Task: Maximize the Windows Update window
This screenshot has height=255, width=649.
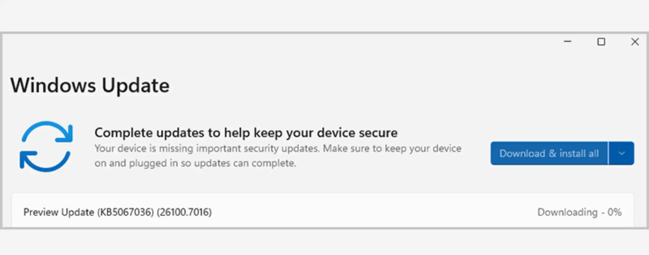Action: pos(601,42)
